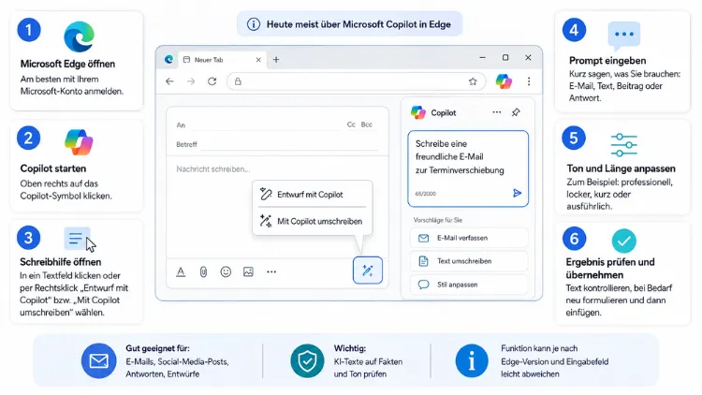Click the Microsoft Edge öffnen heading
Screen dimensions: 702x395
[x=67, y=64]
